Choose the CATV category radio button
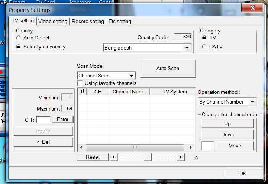Image resolution: width=268 pixels, height=184 pixels. 204,47
